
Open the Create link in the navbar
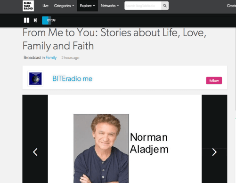pos(231,6)
